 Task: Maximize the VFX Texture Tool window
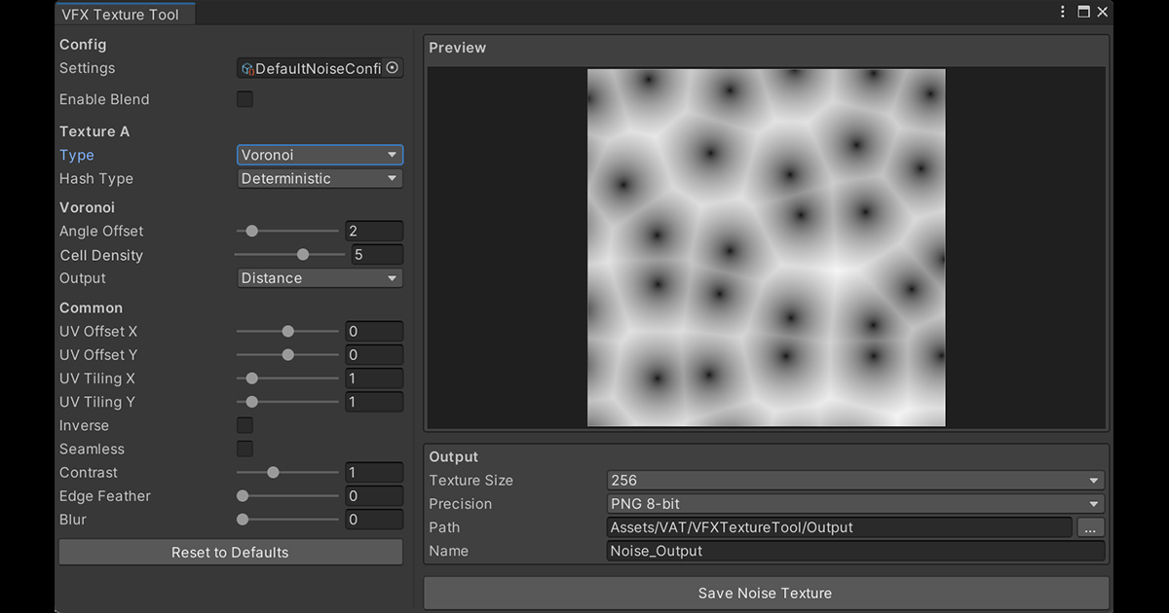point(1083,12)
